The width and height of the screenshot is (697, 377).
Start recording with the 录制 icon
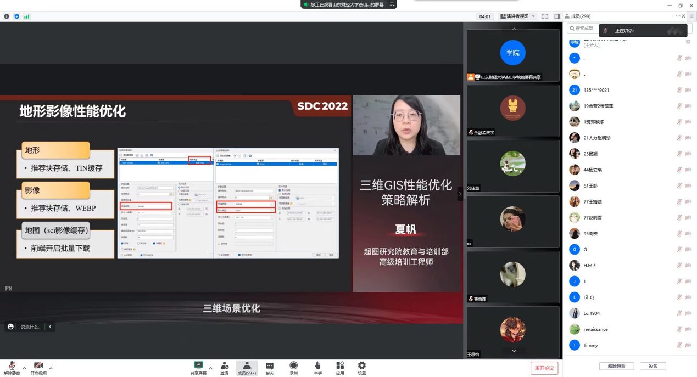click(293, 368)
